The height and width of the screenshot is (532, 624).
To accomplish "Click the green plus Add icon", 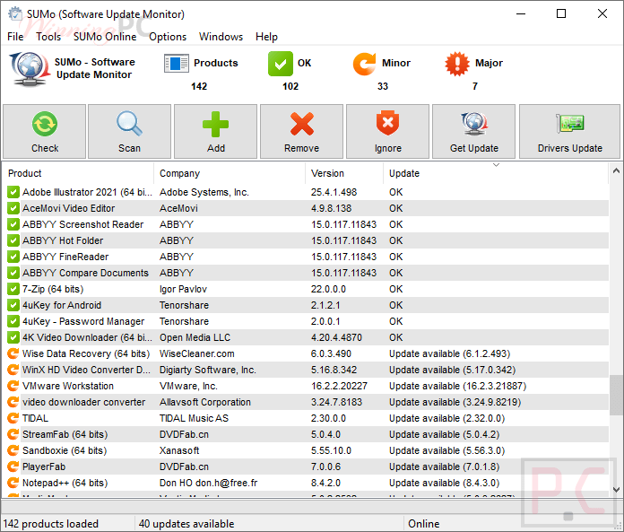I will click(x=215, y=124).
